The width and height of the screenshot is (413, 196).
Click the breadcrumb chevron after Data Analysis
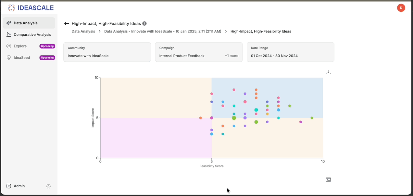100,31
